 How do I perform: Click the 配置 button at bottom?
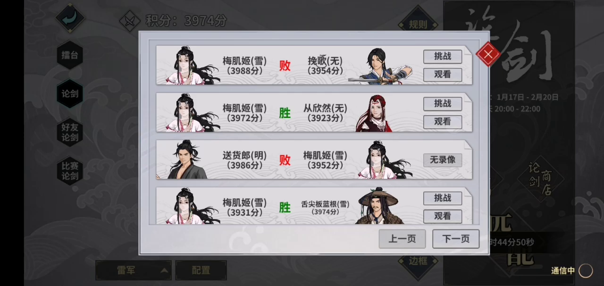pyautogui.click(x=201, y=270)
